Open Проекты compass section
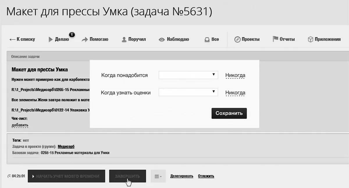This screenshot has height=188, width=349. coord(247,39)
